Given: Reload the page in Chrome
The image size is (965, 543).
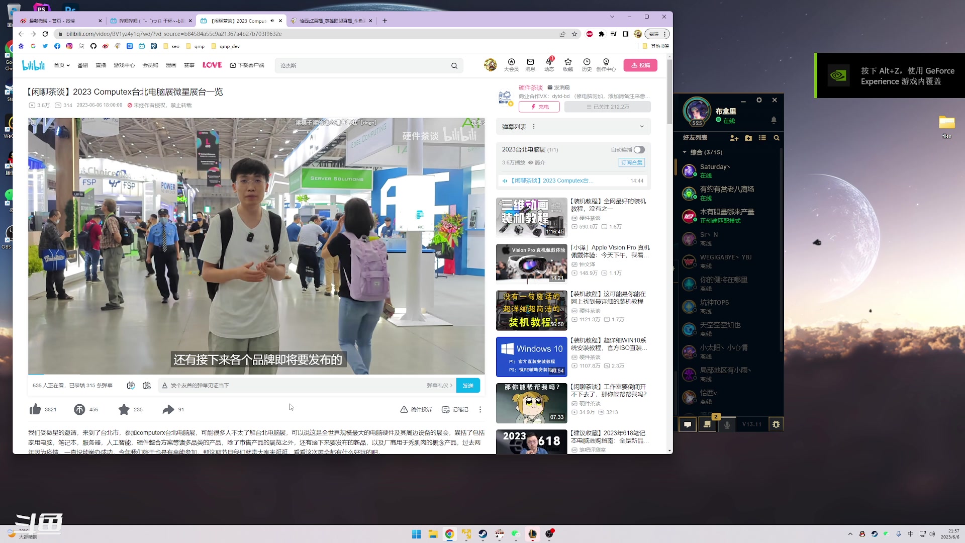Looking at the screenshot, I should tap(45, 34).
